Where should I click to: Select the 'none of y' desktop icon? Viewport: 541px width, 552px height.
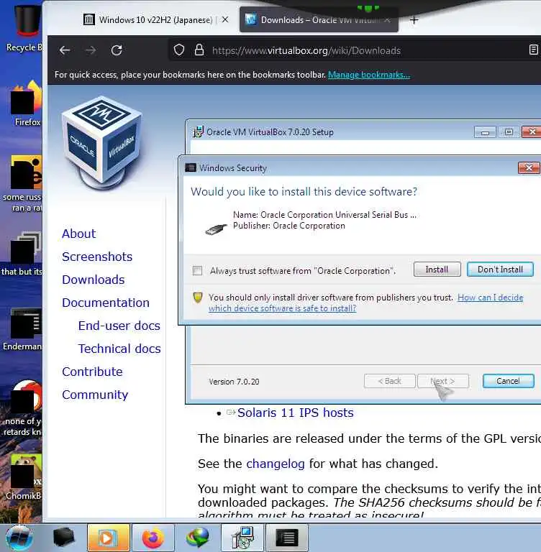(x=22, y=408)
